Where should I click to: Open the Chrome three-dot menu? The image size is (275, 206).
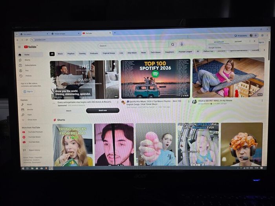(x=268, y=35)
